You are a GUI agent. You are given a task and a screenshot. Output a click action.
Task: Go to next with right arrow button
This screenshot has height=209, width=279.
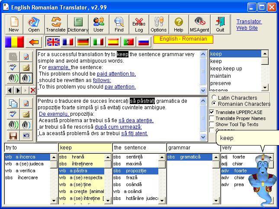(x=18, y=90)
